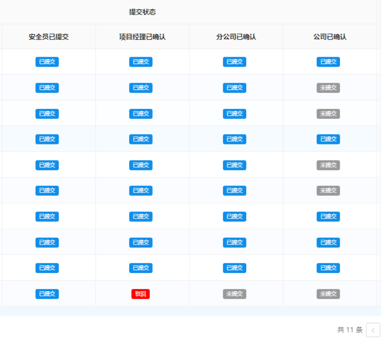
Task: Click the previous page arrow in pagination
Action: click(x=373, y=330)
